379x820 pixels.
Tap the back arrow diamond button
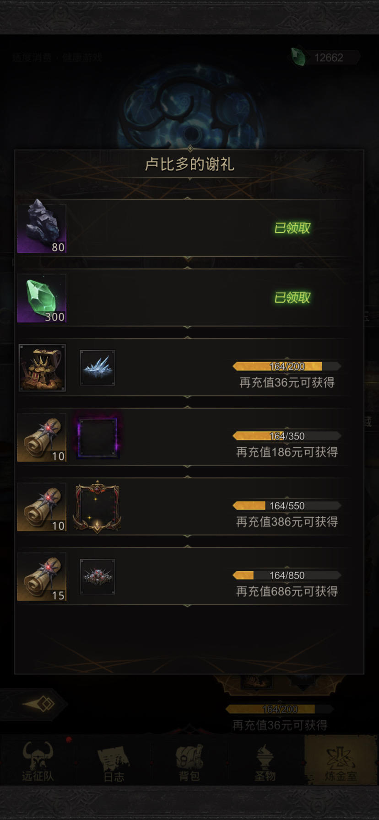(x=39, y=704)
